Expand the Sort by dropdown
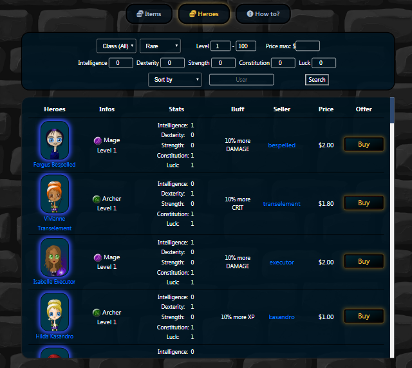Viewport: 412px width, 368px height. [x=174, y=80]
